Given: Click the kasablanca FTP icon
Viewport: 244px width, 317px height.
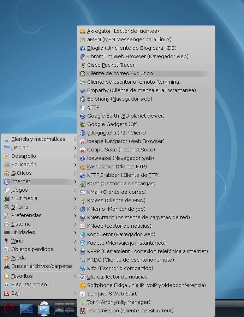Looking at the screenshot, I should [x=83, y=167].
